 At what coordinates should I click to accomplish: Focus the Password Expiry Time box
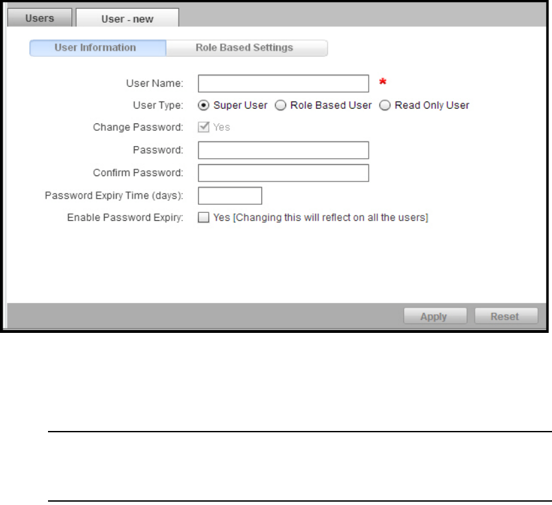click(x=230, y=195)
